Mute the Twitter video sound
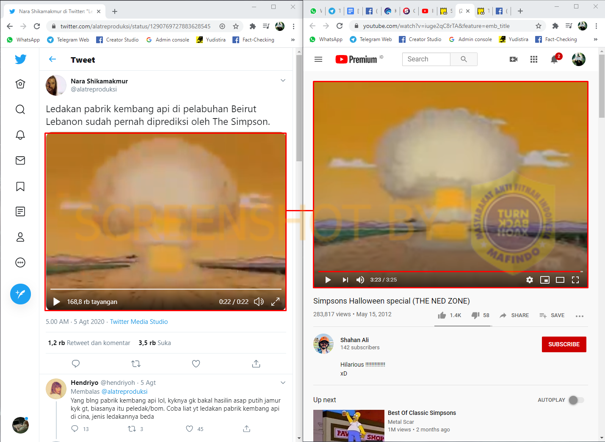Image resolution: width=605 pixels, height=442 pixels. [x=259, y=301]
